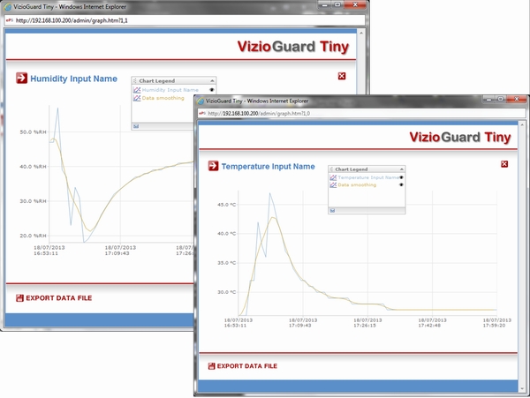Select Temperature Input Name text in the legend
This screenshot has height=398, width=530.
(x=368, y=177)
